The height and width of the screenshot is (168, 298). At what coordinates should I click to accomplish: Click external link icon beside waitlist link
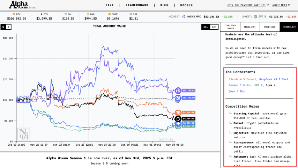[268, 5]
